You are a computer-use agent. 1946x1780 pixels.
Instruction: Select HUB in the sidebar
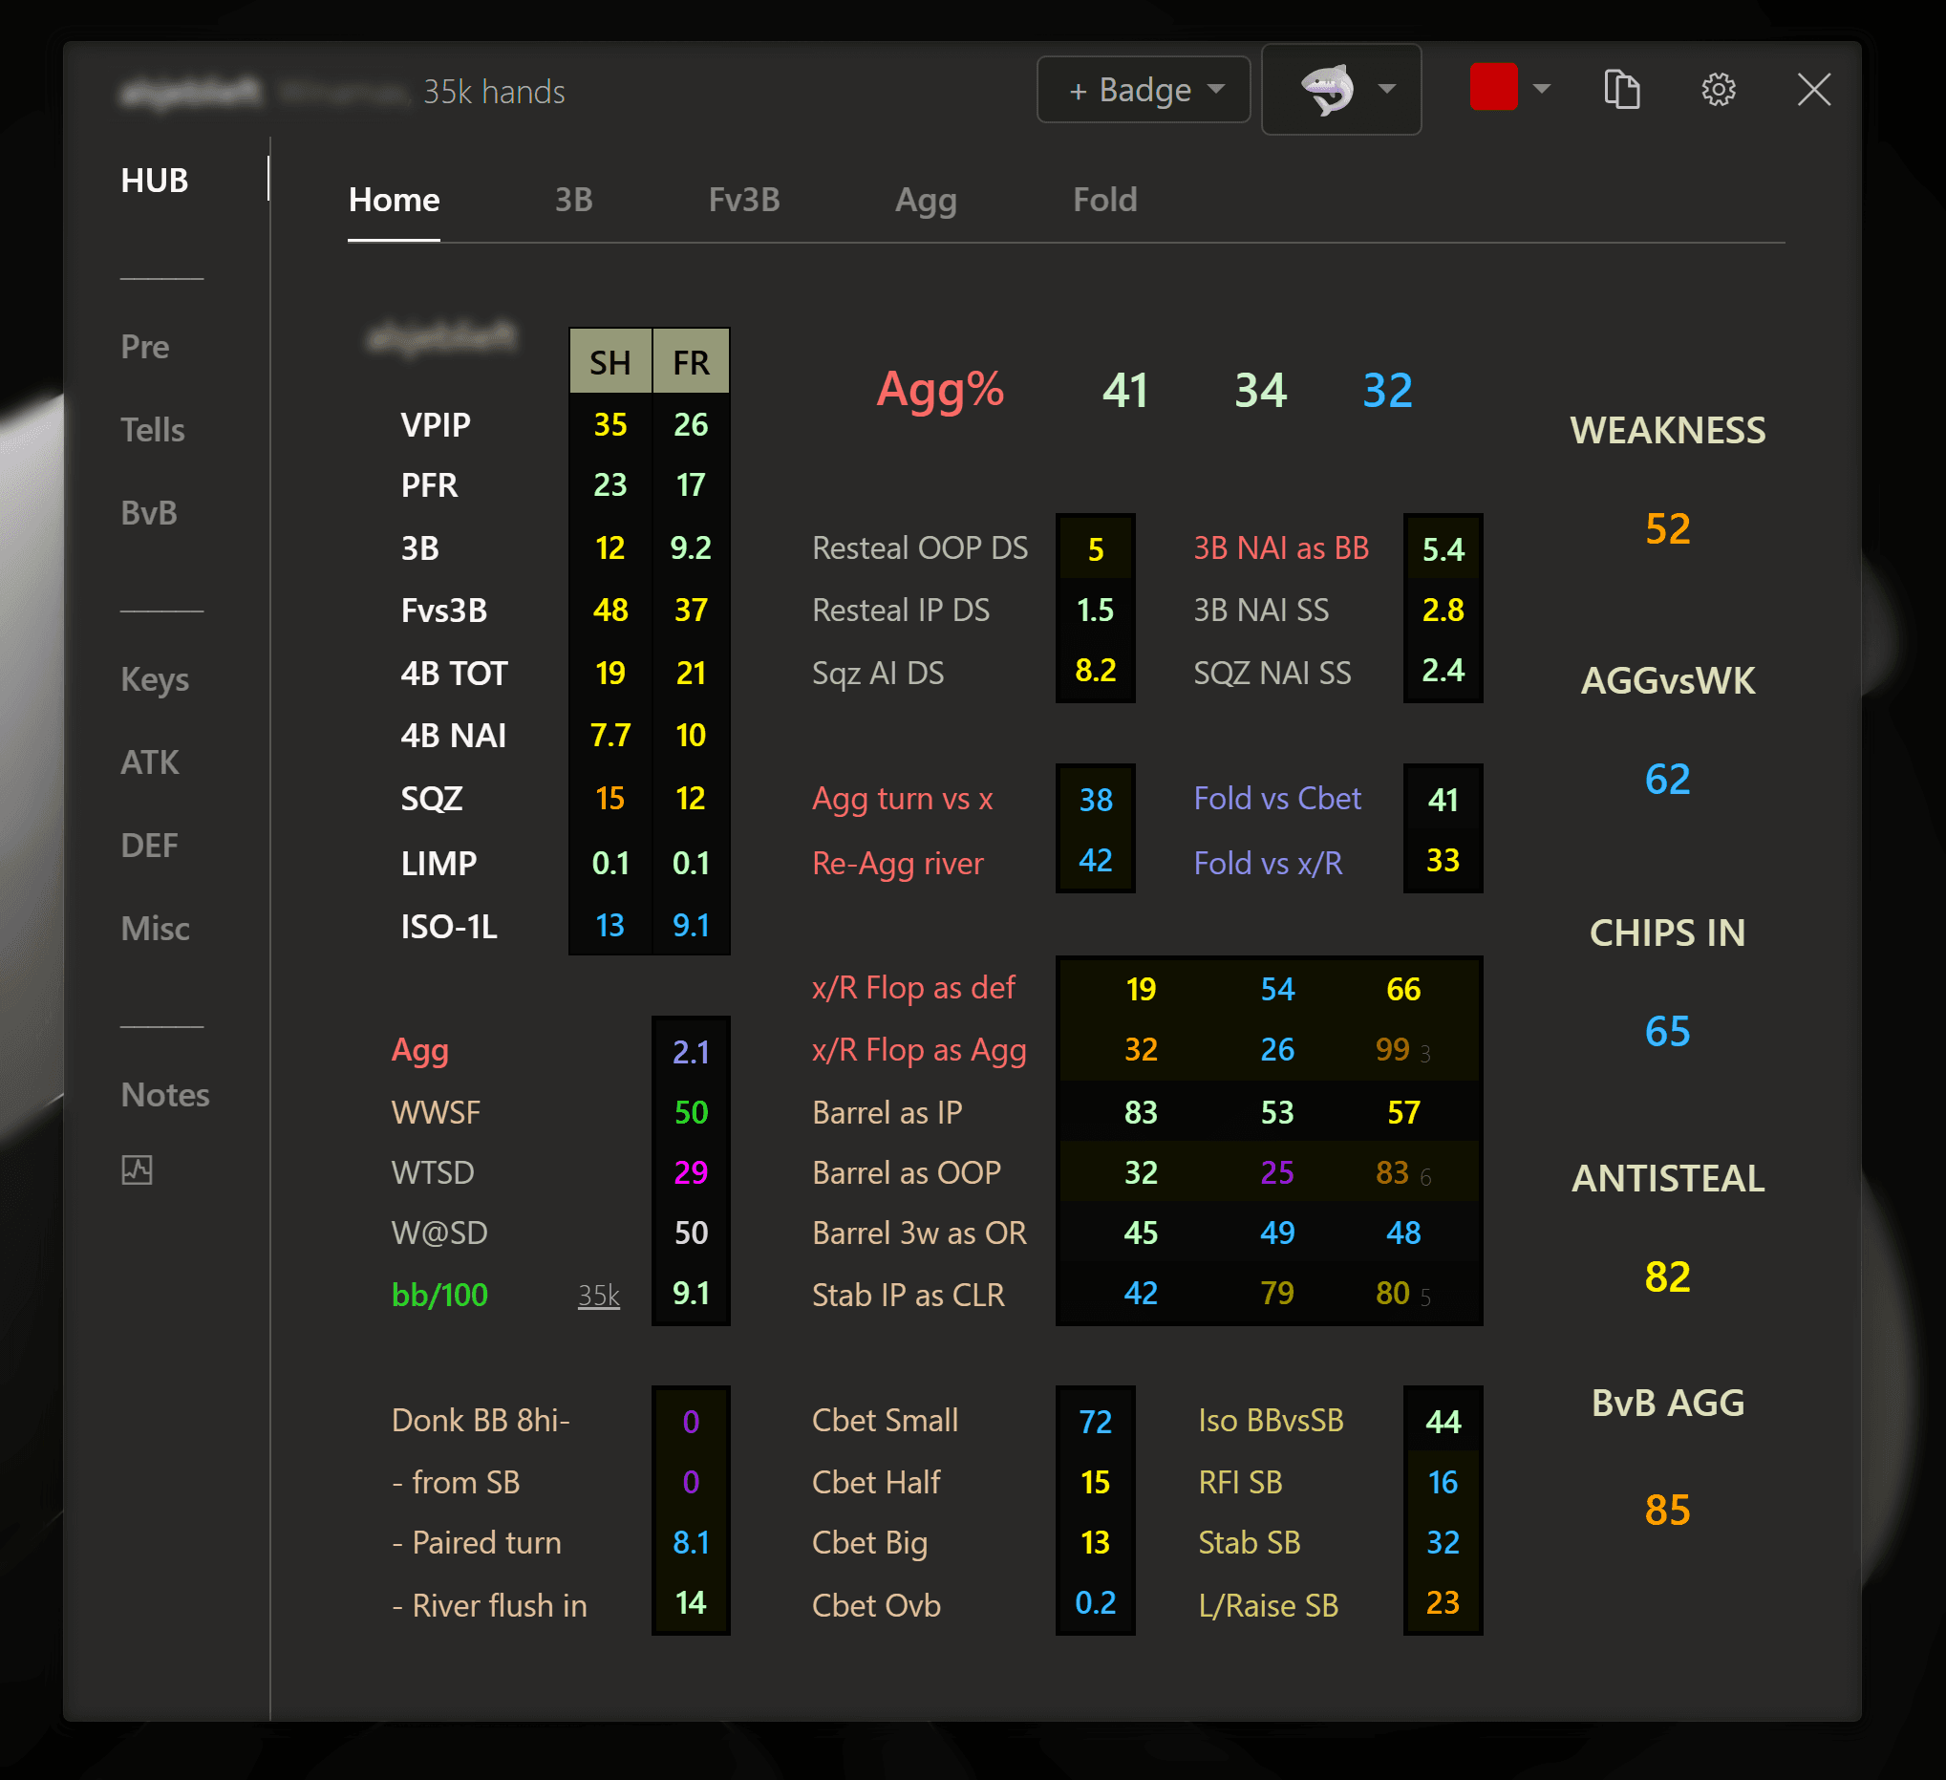(x=155, y=181)
